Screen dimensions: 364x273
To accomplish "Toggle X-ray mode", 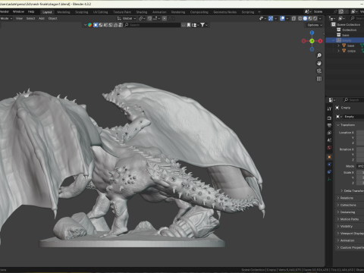I will click(x=293, y=18).
